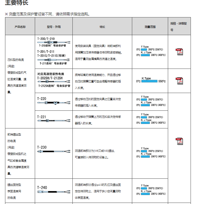The height and width of the screenshot is (204, 215).
Task: Click the T-230 sensor illustration
Action: coord(54,151)
